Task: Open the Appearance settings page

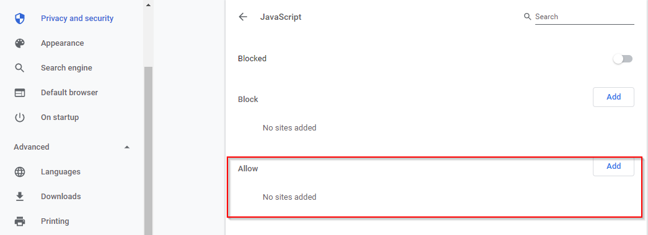Action: point(63,43)
